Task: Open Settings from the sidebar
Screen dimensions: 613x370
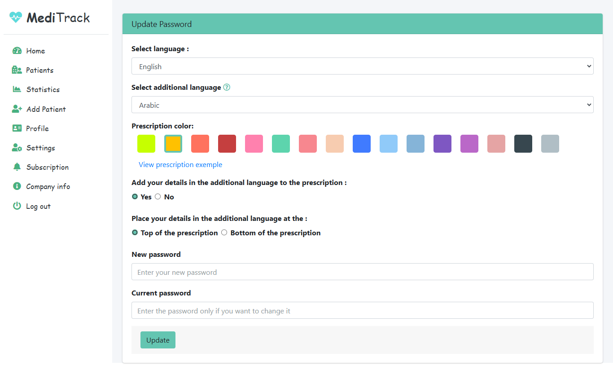Action: 40,148
